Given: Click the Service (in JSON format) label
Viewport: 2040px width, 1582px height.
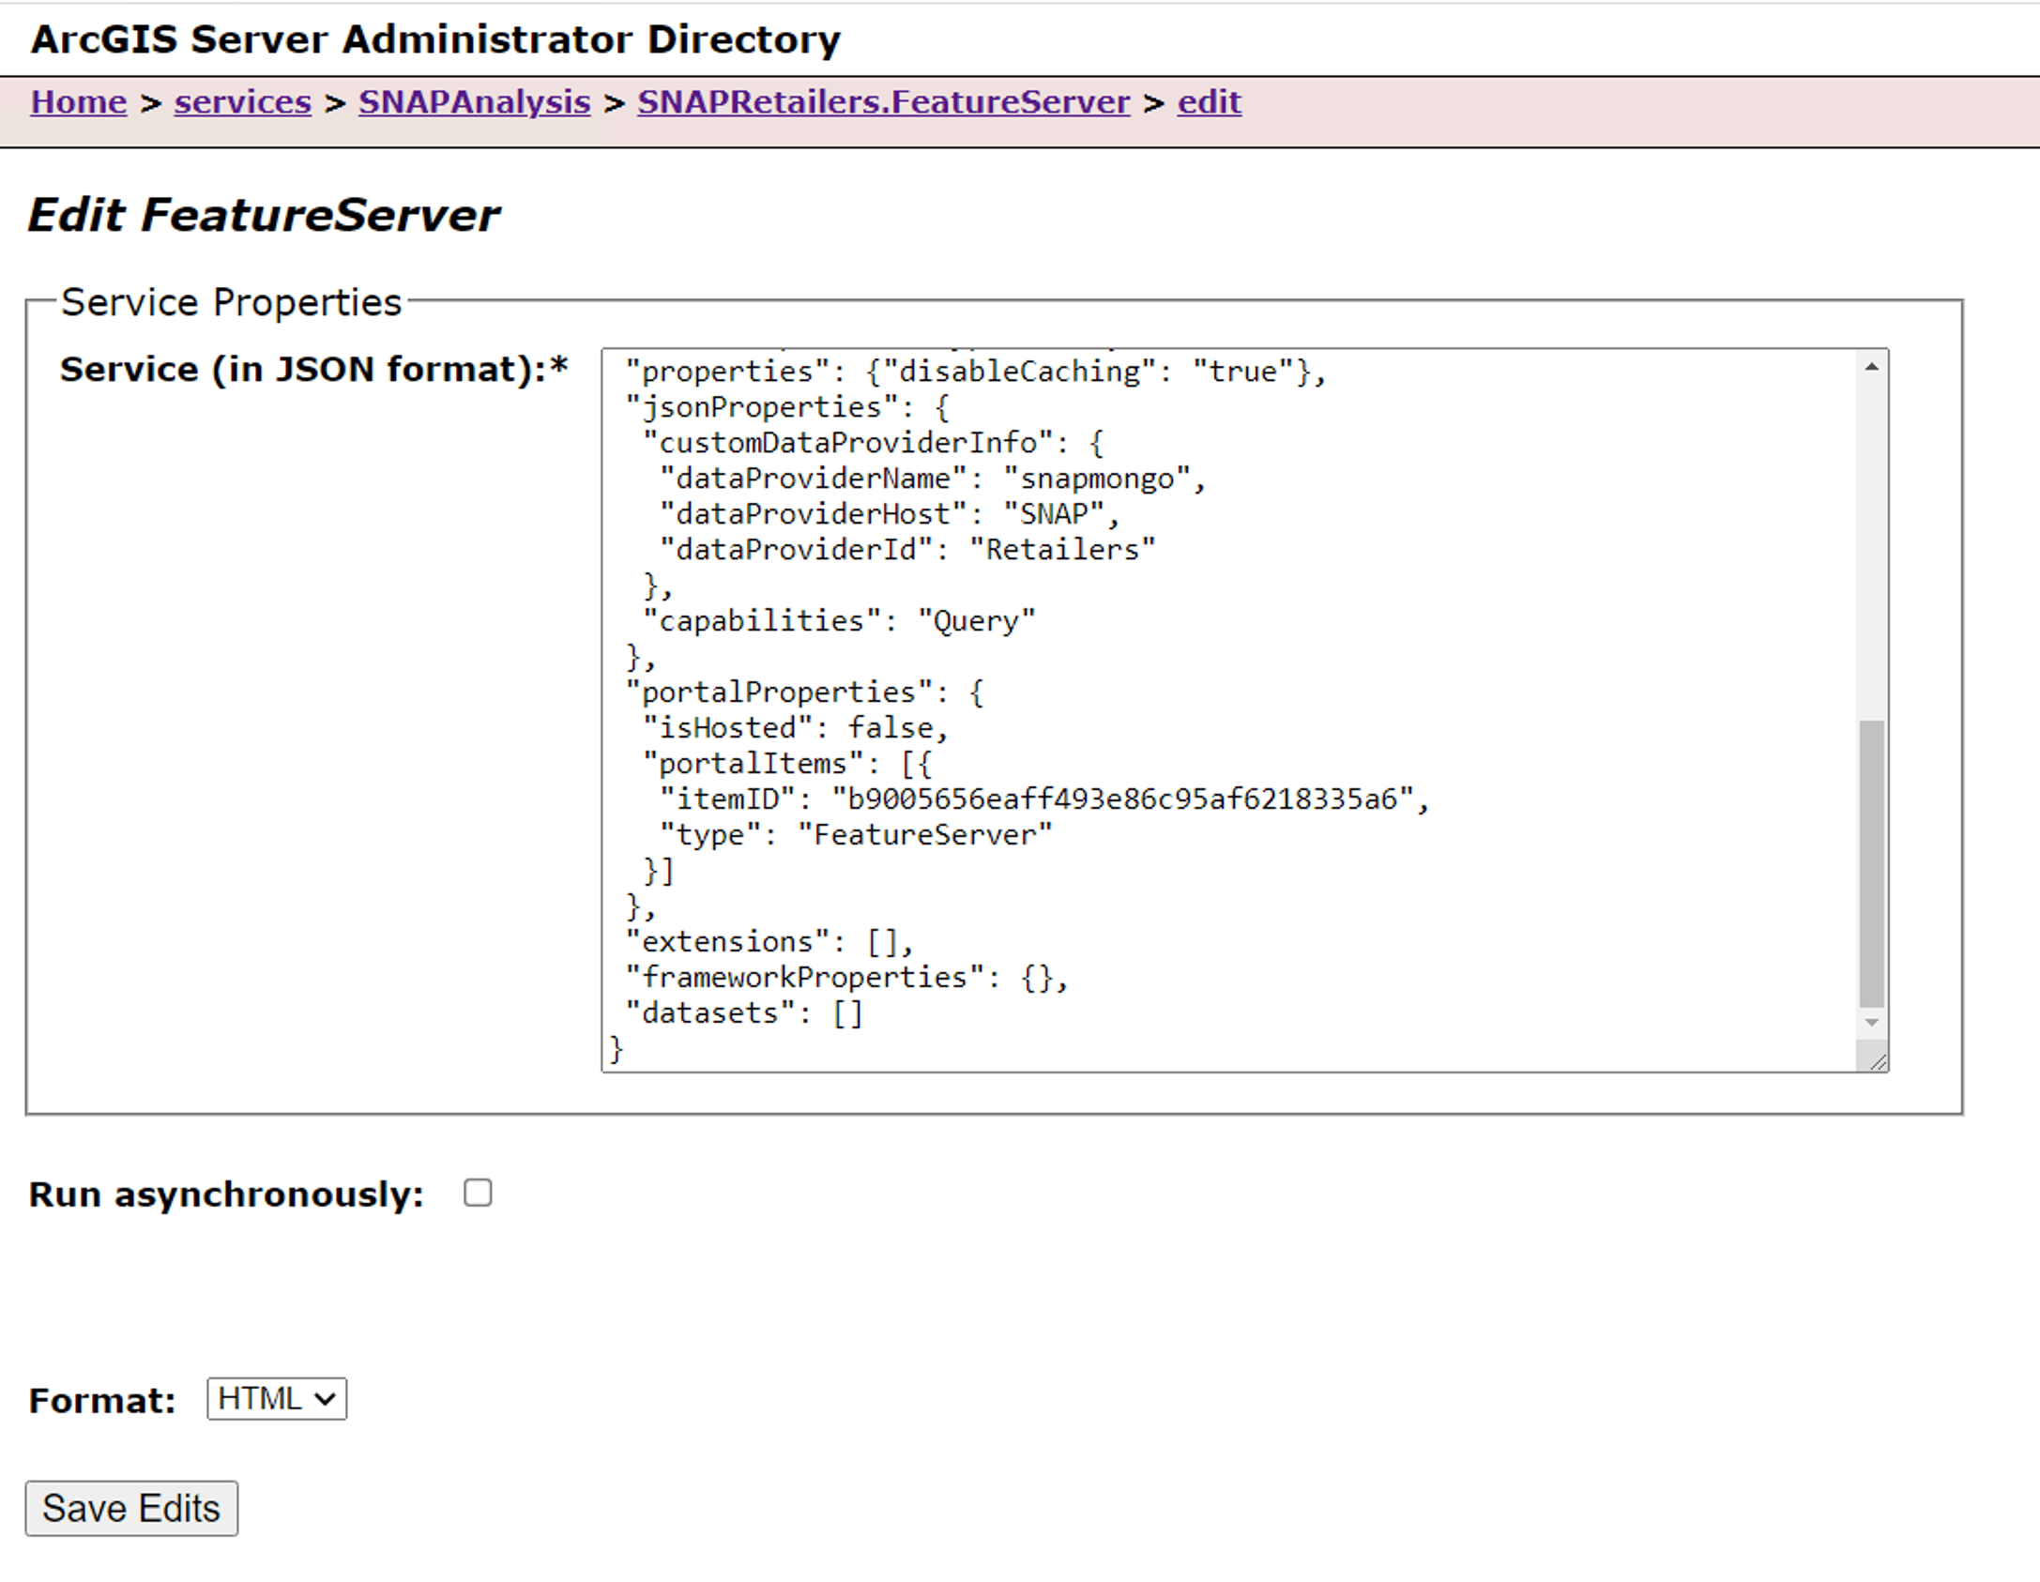Looking at the screenshot, I should coord(314,369).
